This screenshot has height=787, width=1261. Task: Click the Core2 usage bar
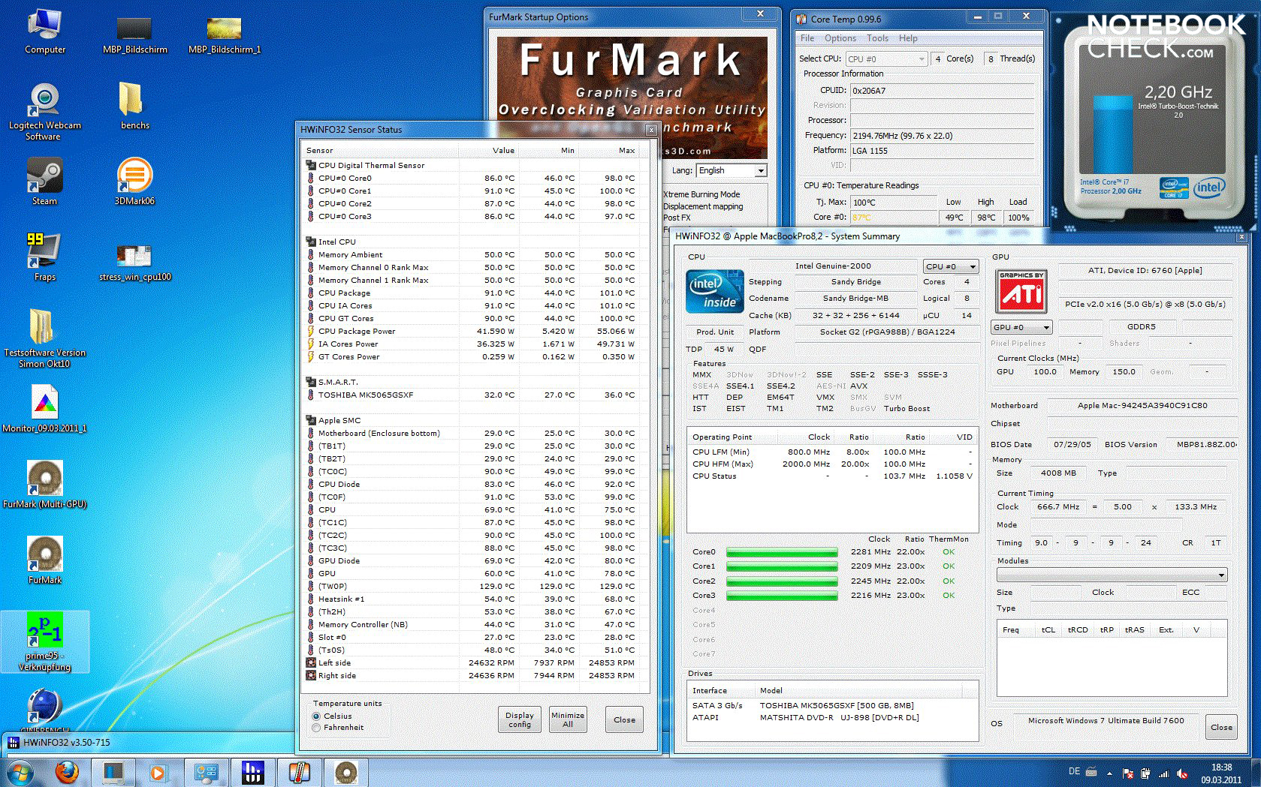pos(782,582)
